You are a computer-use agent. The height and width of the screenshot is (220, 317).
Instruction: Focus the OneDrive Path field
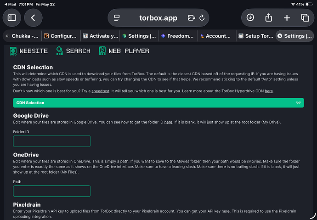tap(52, 191)
